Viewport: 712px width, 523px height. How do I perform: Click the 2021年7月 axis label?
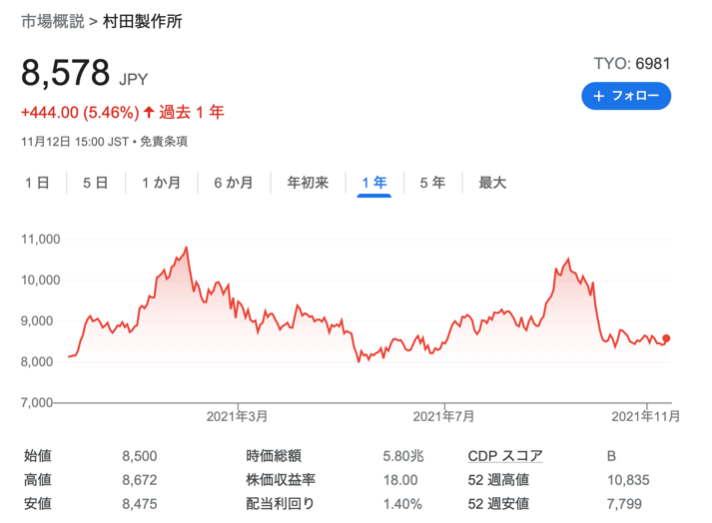click(443, 416)
